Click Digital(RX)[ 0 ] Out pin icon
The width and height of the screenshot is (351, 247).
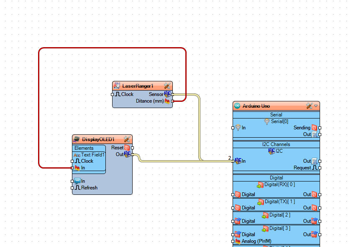coord(315,194)
